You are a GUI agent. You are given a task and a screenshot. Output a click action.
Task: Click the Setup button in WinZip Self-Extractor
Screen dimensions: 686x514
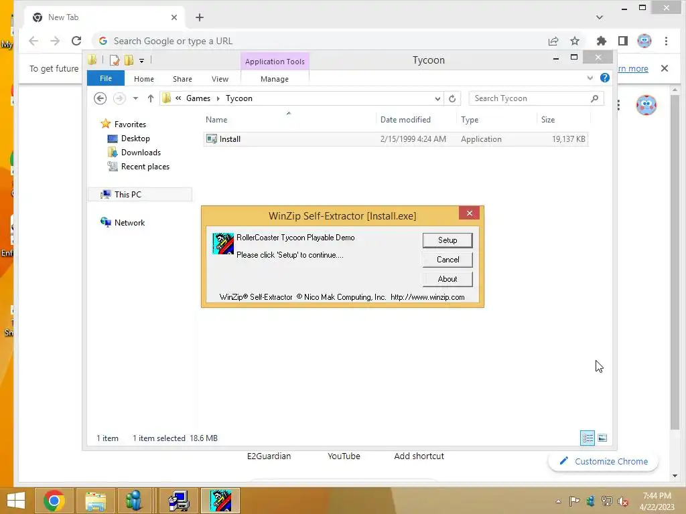pos(447,240)
